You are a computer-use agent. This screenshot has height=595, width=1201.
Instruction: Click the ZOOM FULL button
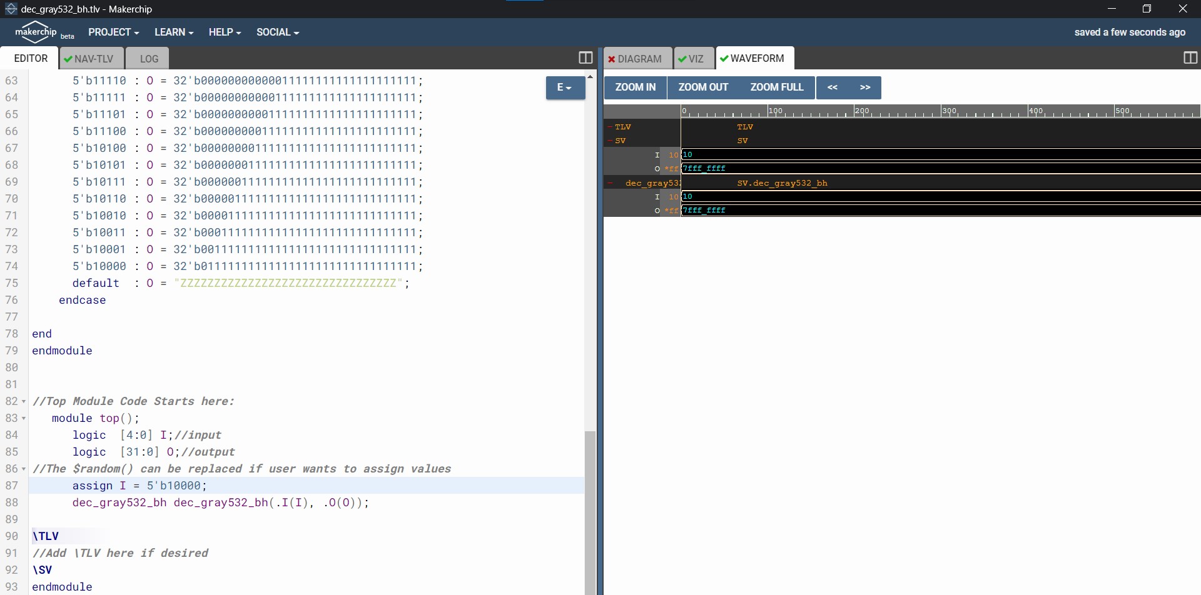(777, 87)
